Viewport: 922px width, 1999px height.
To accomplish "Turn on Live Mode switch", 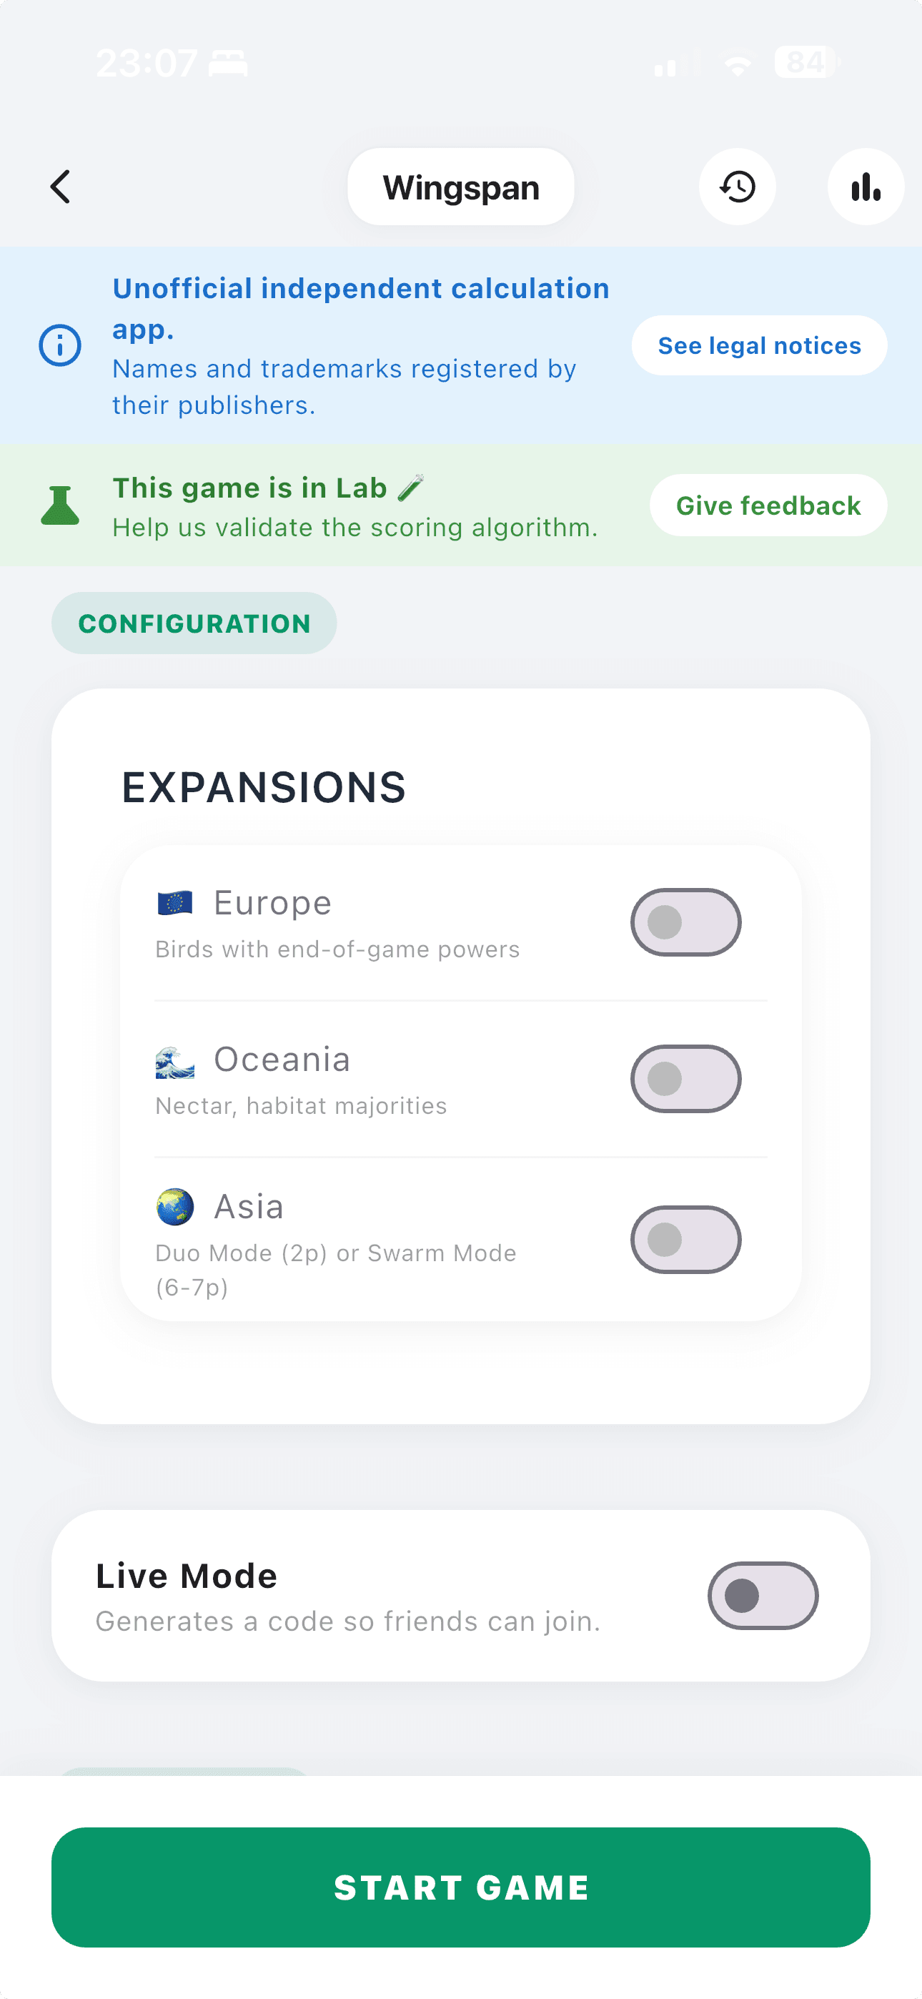I will pyautogui.click(x=762, y=1596).
